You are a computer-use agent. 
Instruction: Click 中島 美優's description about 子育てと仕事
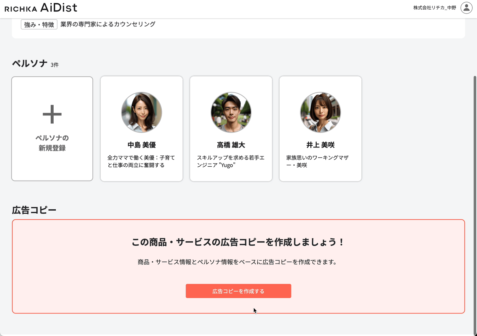tap(141, 161)
